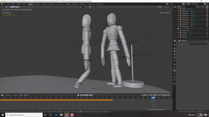This screenshot has width=209, height=117.
Task: Click the preview range clock icon in timeline
Action: click(151, 95)
